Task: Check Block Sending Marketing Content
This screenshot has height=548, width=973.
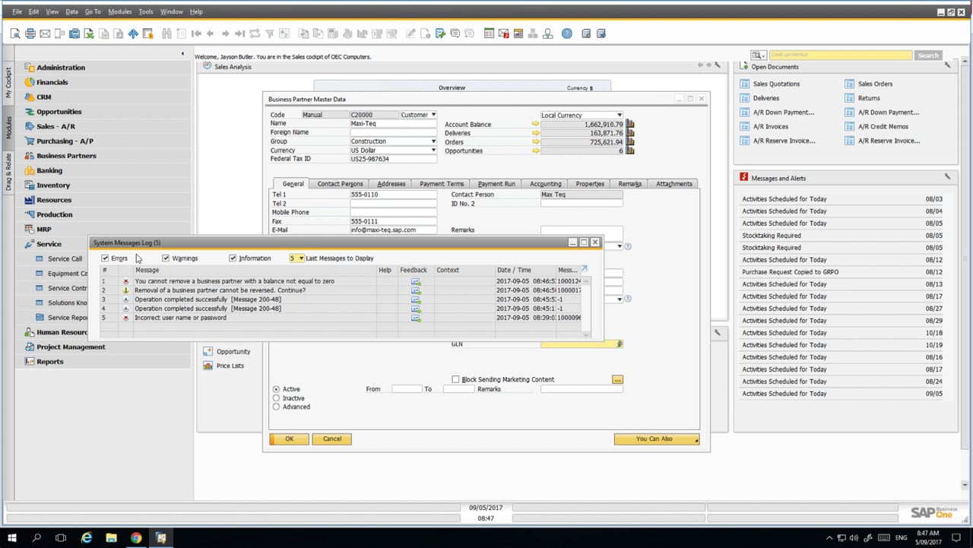Action: (x=455, y=379)
